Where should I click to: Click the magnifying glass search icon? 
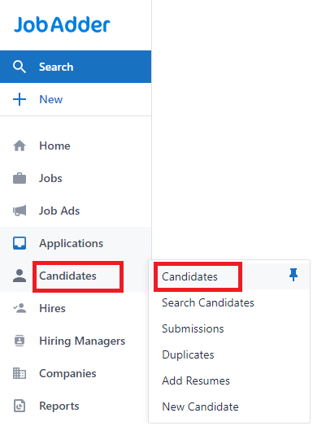[20, 67]
